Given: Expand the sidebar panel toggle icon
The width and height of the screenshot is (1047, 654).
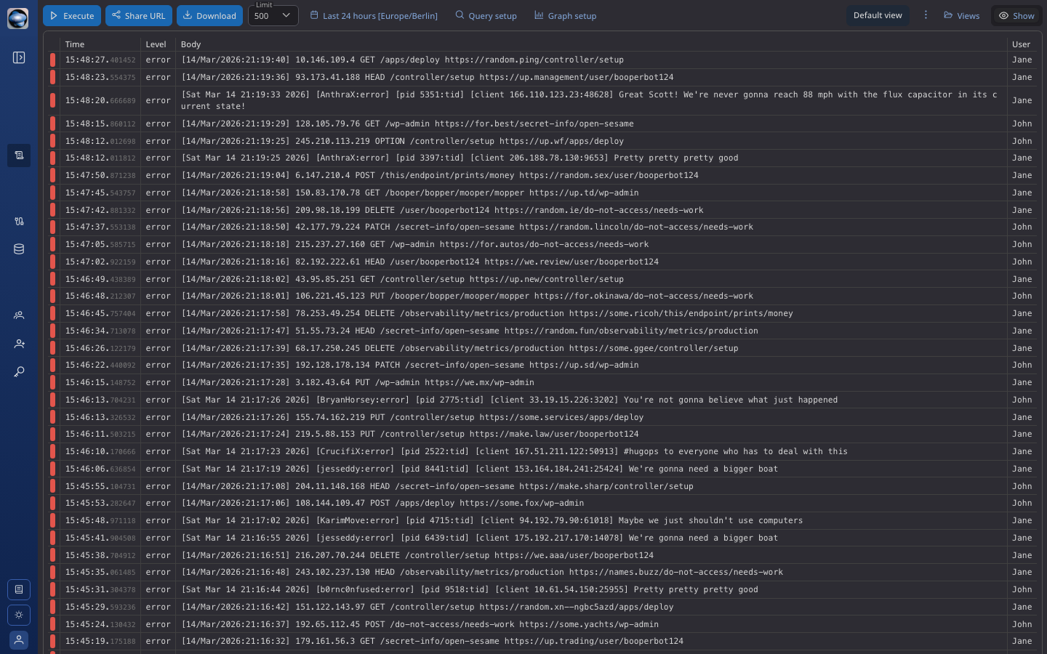Looking at the screenshot, I should (x=19, y=57).
